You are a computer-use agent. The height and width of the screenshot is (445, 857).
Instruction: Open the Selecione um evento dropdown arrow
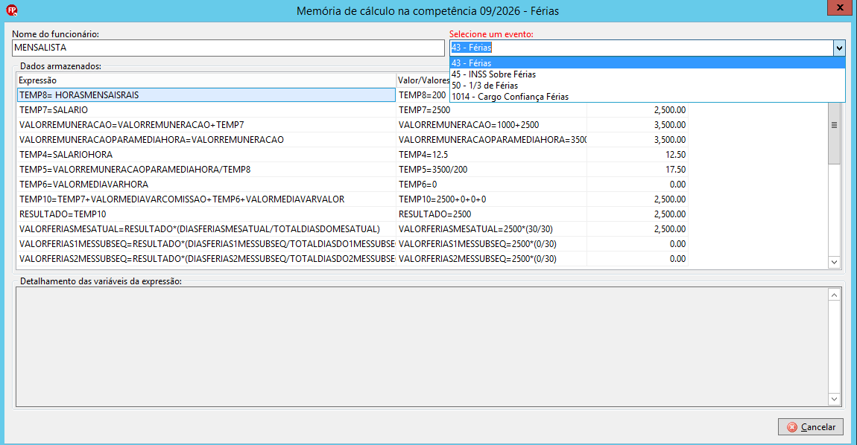click(839, 48)
